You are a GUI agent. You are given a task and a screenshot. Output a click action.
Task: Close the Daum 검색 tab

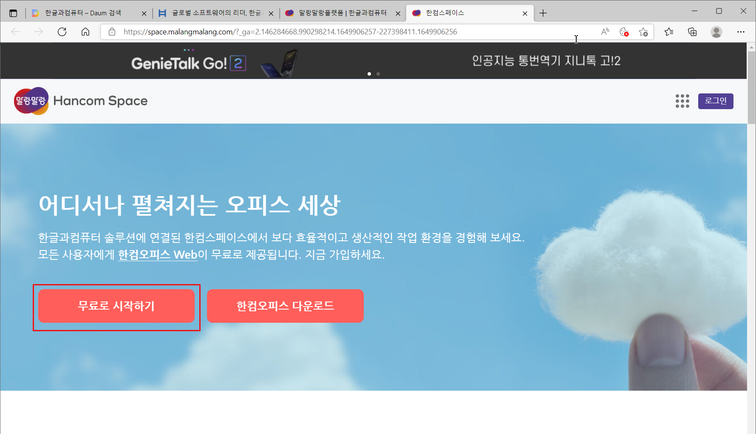pos(144,14)
